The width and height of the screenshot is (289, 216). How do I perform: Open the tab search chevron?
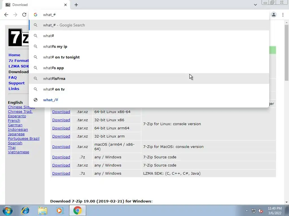(255, 5)
